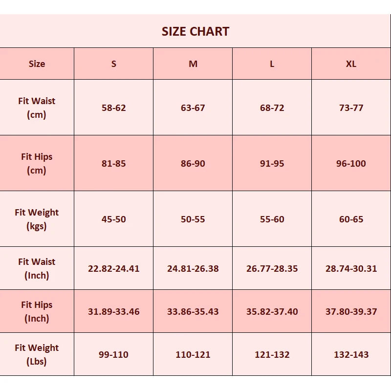
Task: Click the Fit Weight (kgs) row label
Action: pos(37,219)
